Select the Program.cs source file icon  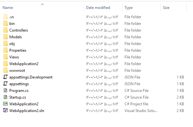pos(5,90)
